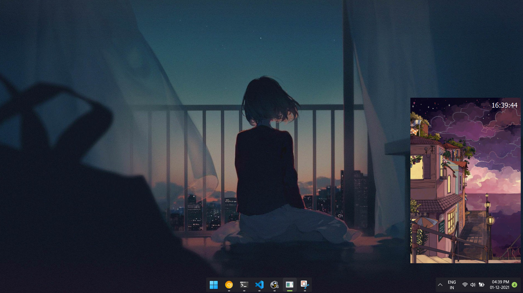Image resolution: width=523 pixels, height=293 pixels.
Task: Open the notification count badge
Action: tap(514, 285)
